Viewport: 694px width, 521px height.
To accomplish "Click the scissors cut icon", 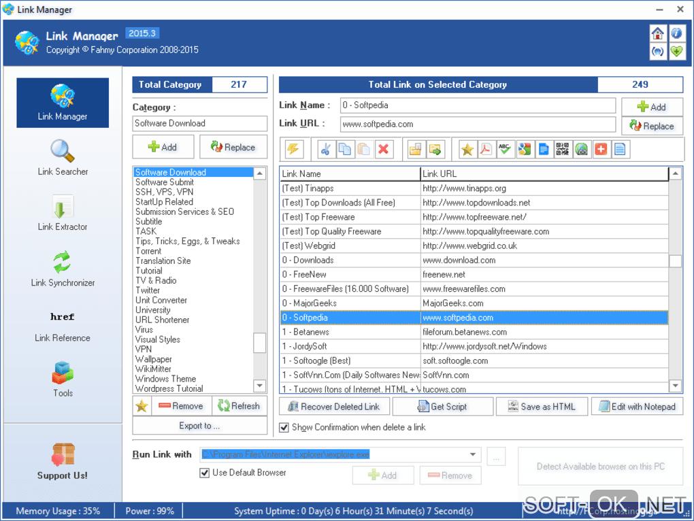I will pos(326,149).
